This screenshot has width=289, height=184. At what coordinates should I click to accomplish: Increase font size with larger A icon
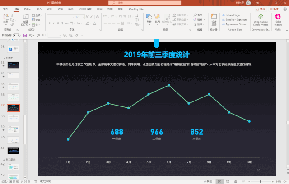pyautogui.click(x=87, y=17)
